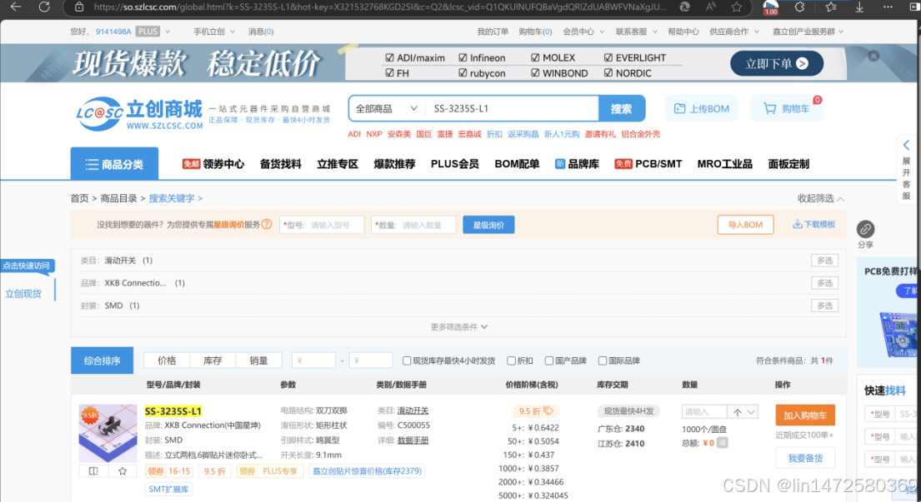921x502 pixels.
Task: Click the 搜索 search button
Action: pyautogui.click(x=622, y=108)
